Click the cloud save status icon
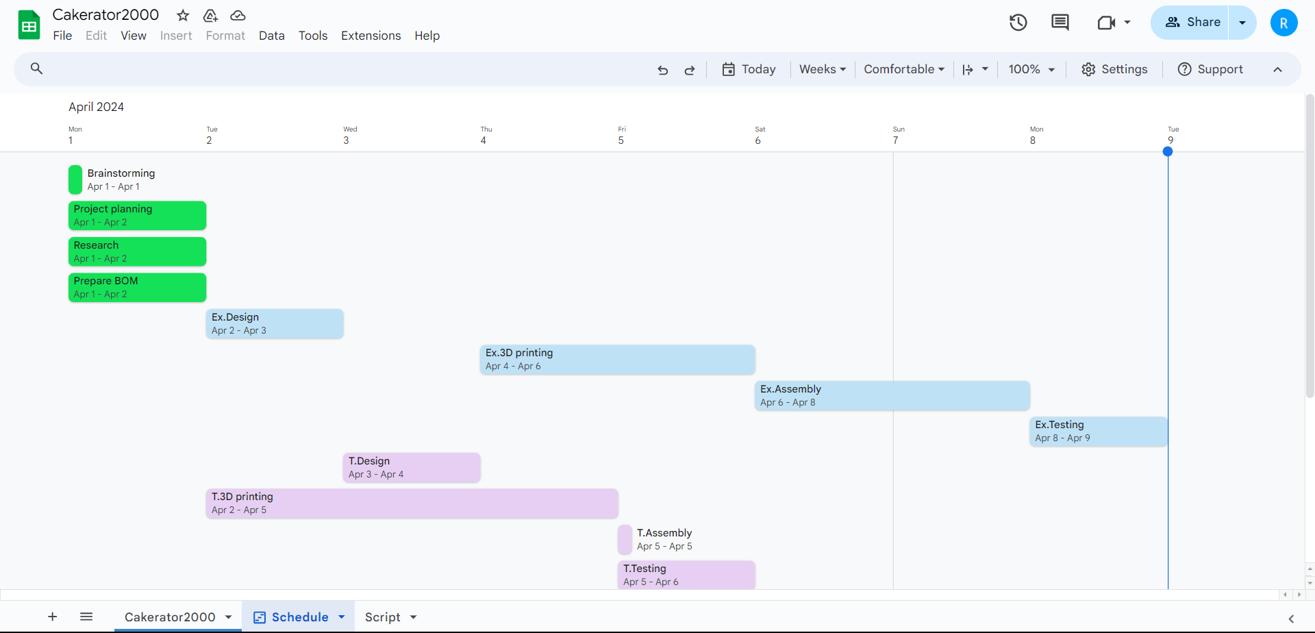1315x633 pixels. 238,15
